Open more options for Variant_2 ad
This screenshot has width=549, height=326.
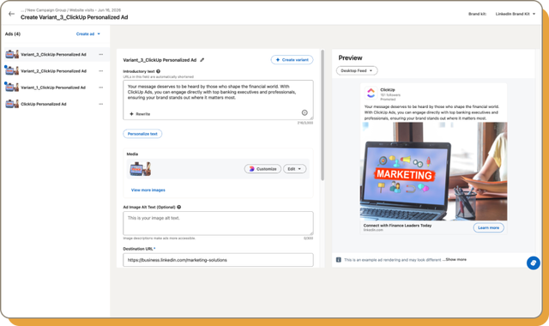[x=101, y=71]
